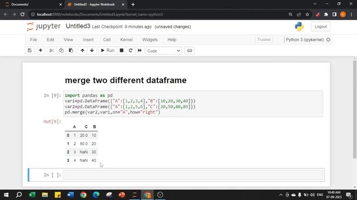Toggle the browser side panel icon
This screenshot has height=200, width=357.
pyautogui.click(x=334, y=14)
